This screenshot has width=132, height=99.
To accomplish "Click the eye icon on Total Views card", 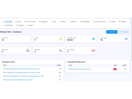I will click(126, 39).
